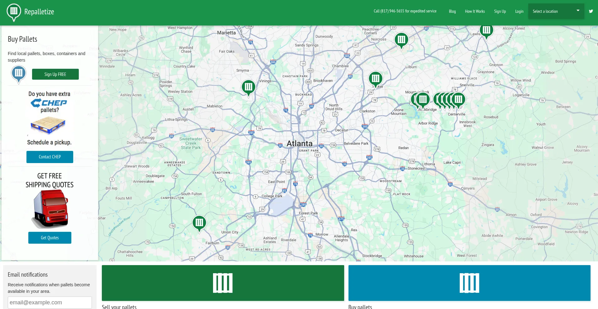Open the Twitter bird icon

pyautogui.click(x=591, y=11)
